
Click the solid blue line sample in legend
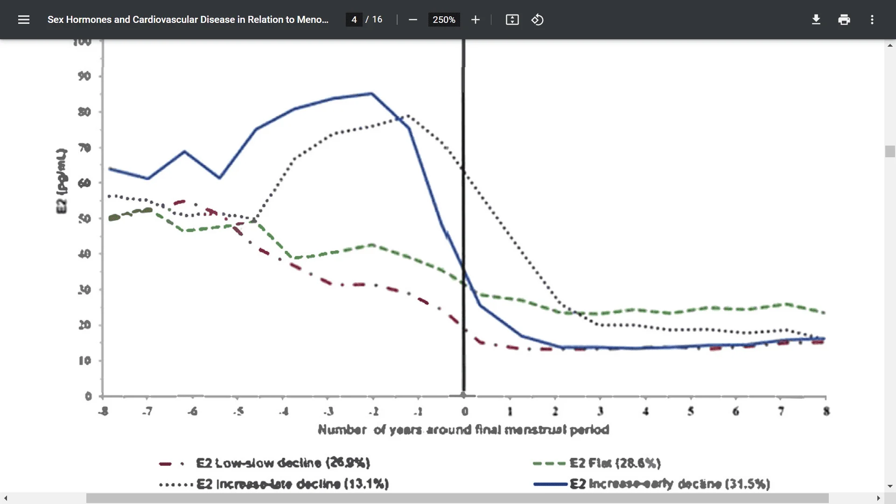point(551,484)
